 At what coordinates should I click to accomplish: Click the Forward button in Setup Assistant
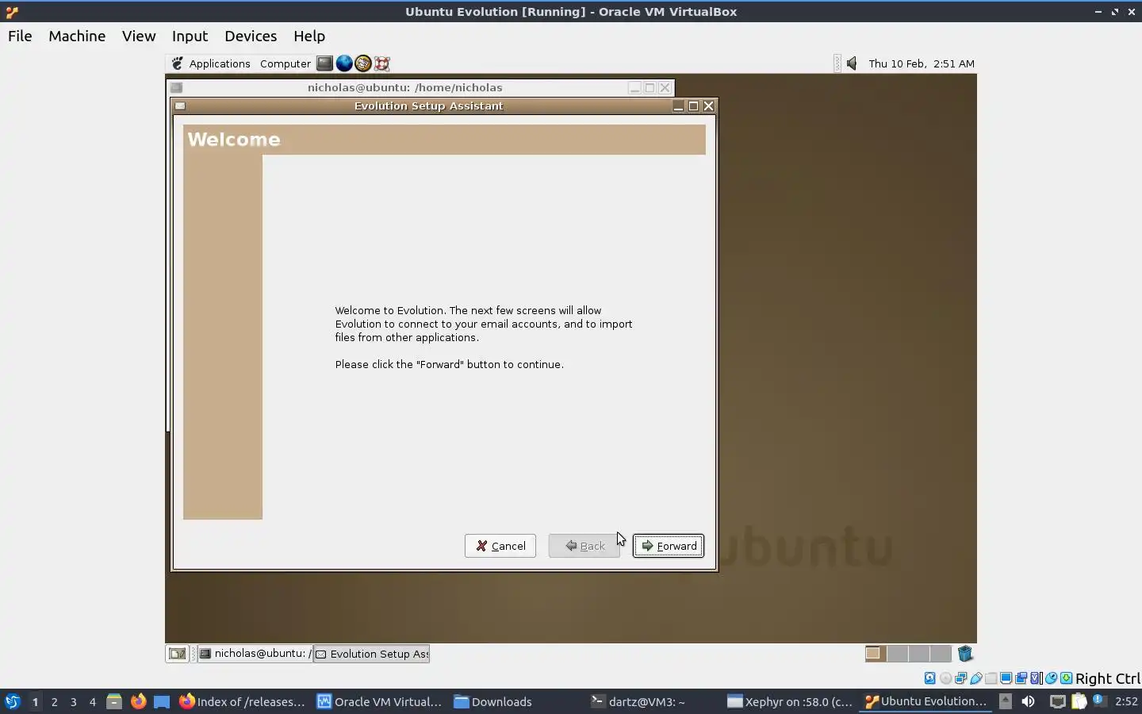pos(668,546)
